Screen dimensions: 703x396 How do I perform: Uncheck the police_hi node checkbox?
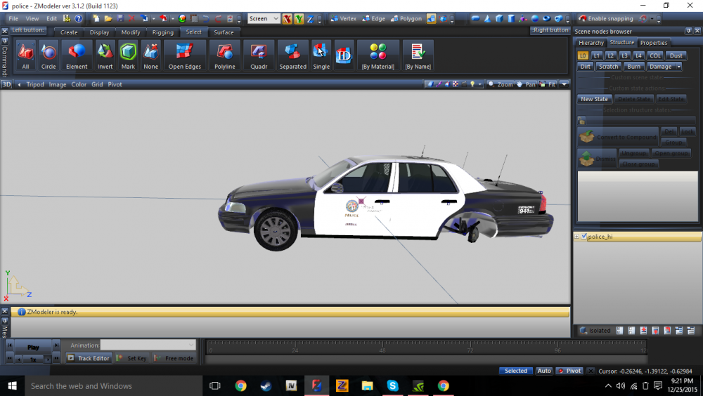point(583,237)
